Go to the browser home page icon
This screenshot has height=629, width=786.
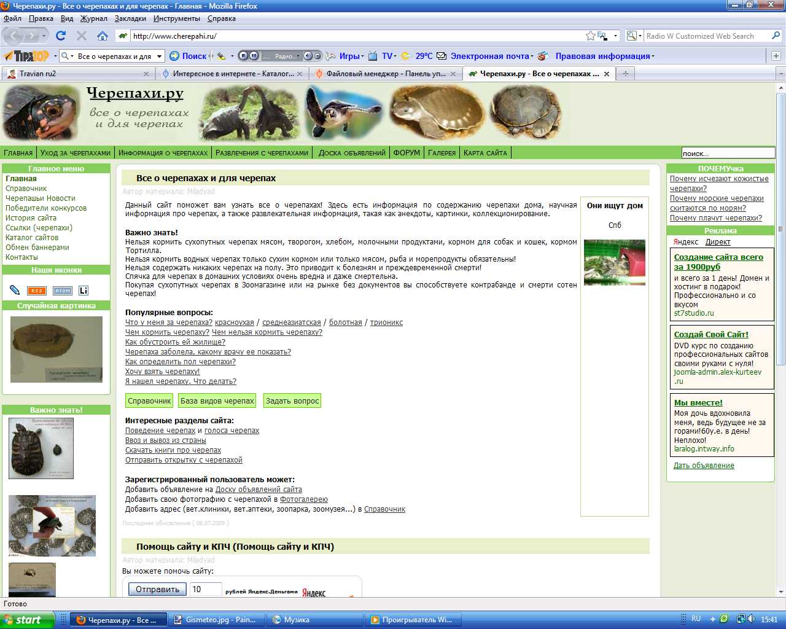103,36
